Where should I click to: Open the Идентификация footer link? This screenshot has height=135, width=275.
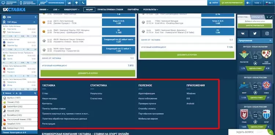pos(147,94)
